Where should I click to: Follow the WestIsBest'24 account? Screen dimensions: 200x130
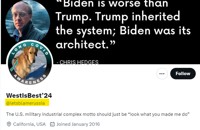[x=183, y=74]
